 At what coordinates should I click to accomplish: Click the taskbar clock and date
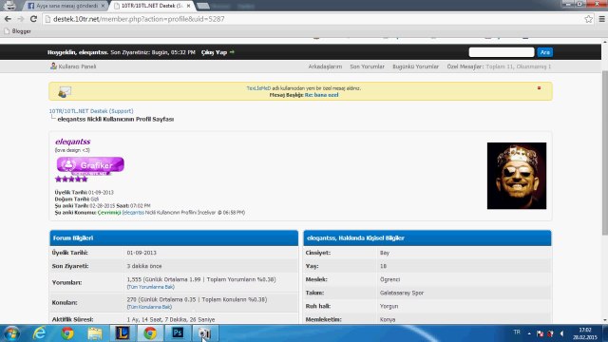click(585, 333)
